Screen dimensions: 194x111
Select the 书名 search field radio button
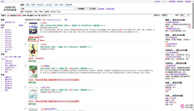click(33, 11)
